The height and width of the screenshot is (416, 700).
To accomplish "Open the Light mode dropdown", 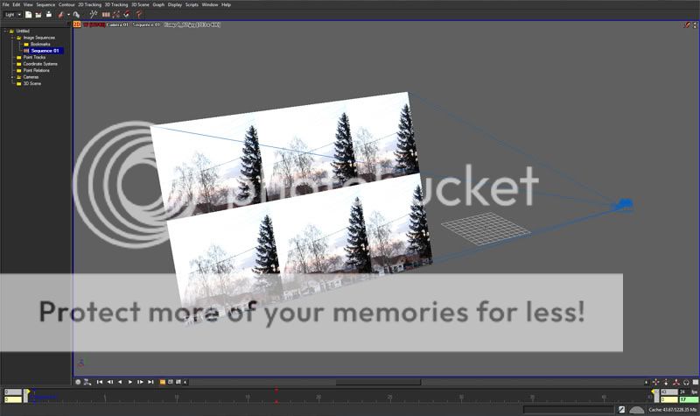I will coord(12,15).
